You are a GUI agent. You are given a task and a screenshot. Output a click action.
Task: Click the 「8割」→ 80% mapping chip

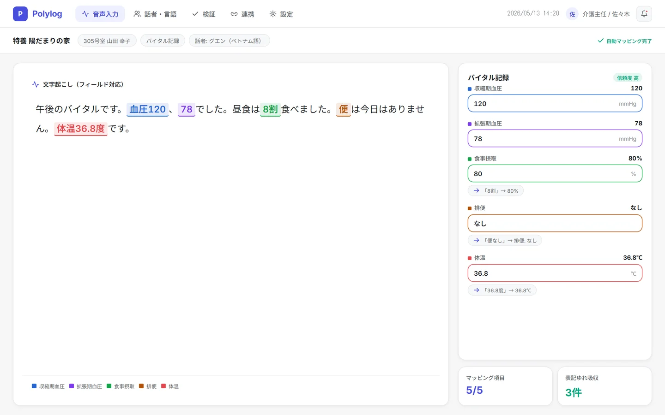click(496, 190)
